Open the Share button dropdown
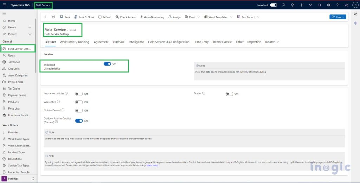 (343, 17)
